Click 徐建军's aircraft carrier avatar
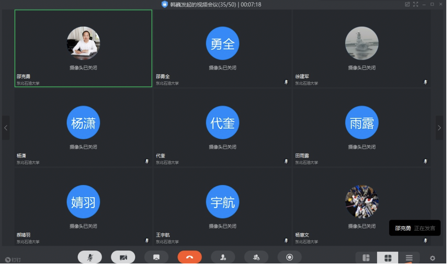 coord(362,43)
